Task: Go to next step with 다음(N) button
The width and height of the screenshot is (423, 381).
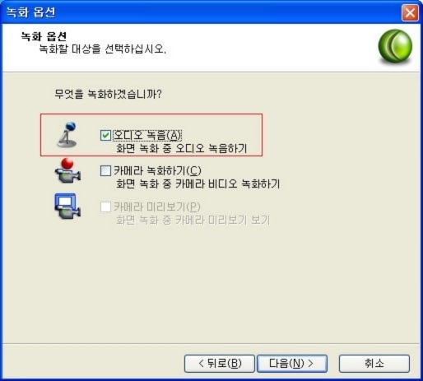Action: click(x=292, y=364)
